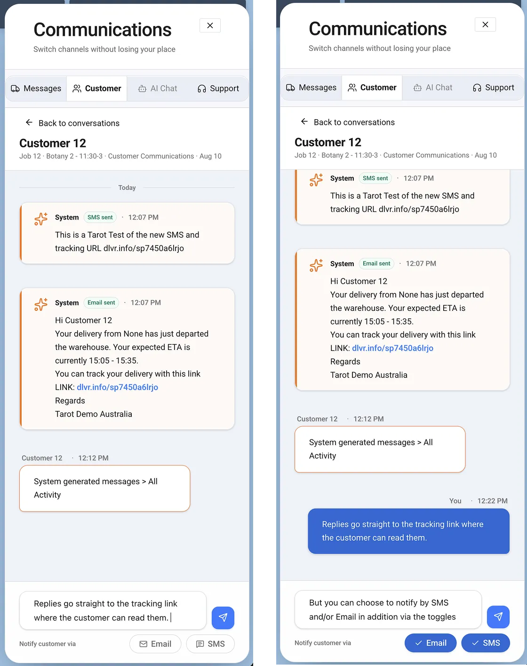
Task: Click Customer 12 message bubble in right panel
Action: [380, 449]
